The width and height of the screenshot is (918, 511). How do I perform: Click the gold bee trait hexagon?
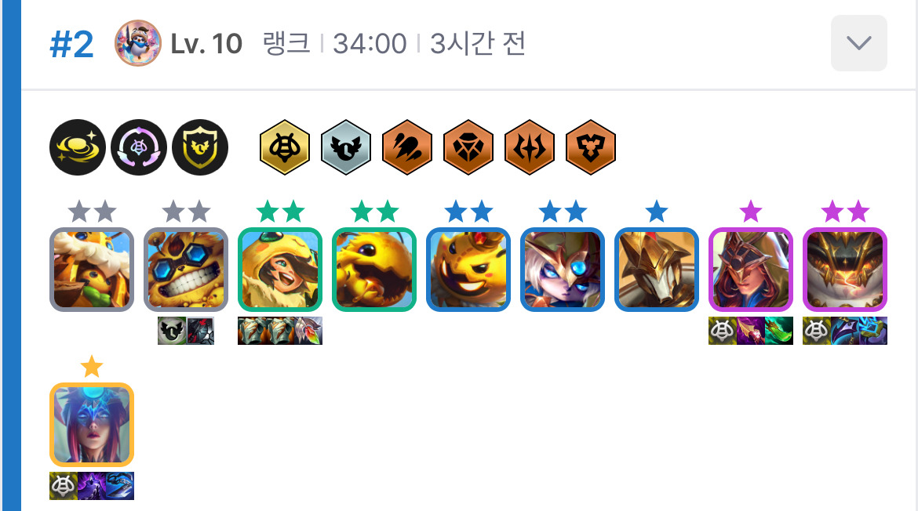[x=285, y=147]
